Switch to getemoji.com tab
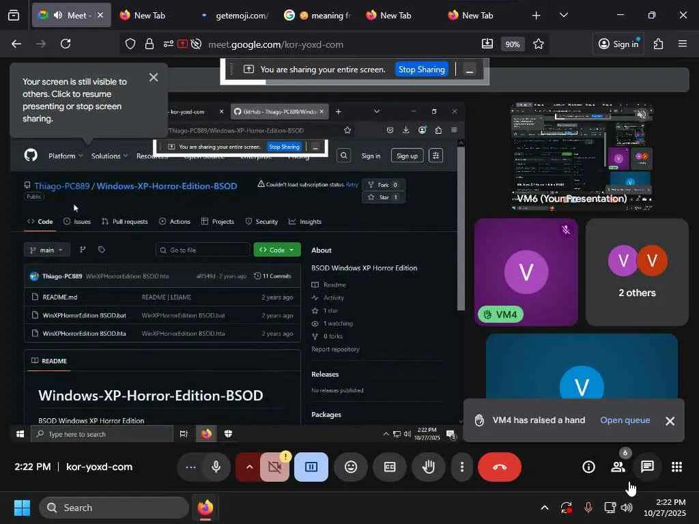 pyautogui.click(x=236, y=15)
